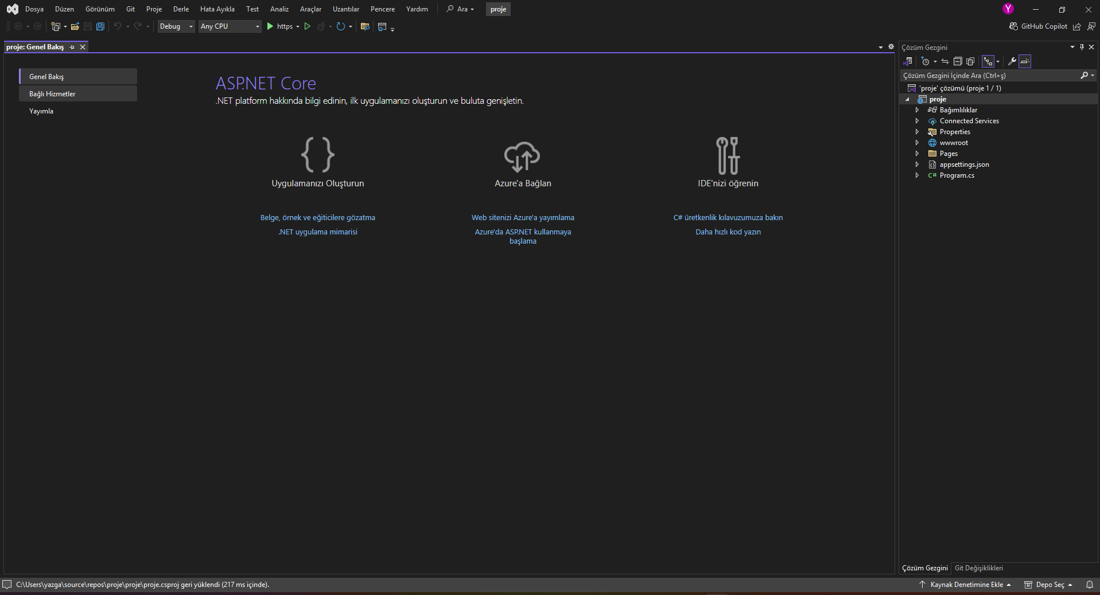Switch to Git Değişiklikleri tab

point(979,568)
